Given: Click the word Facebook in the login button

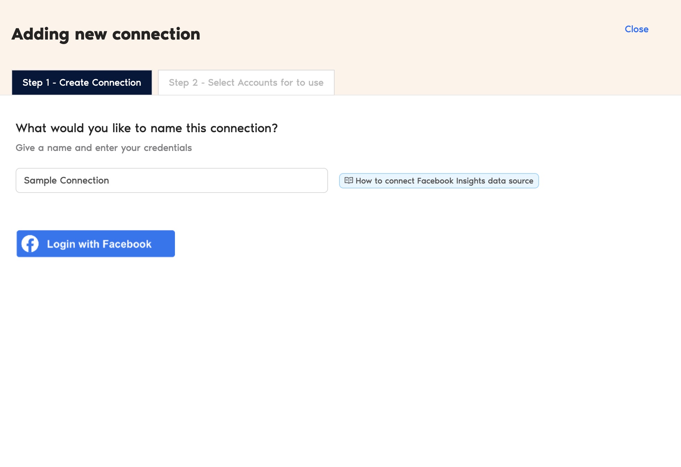Looking at the screenshot, I should point(127,244).
